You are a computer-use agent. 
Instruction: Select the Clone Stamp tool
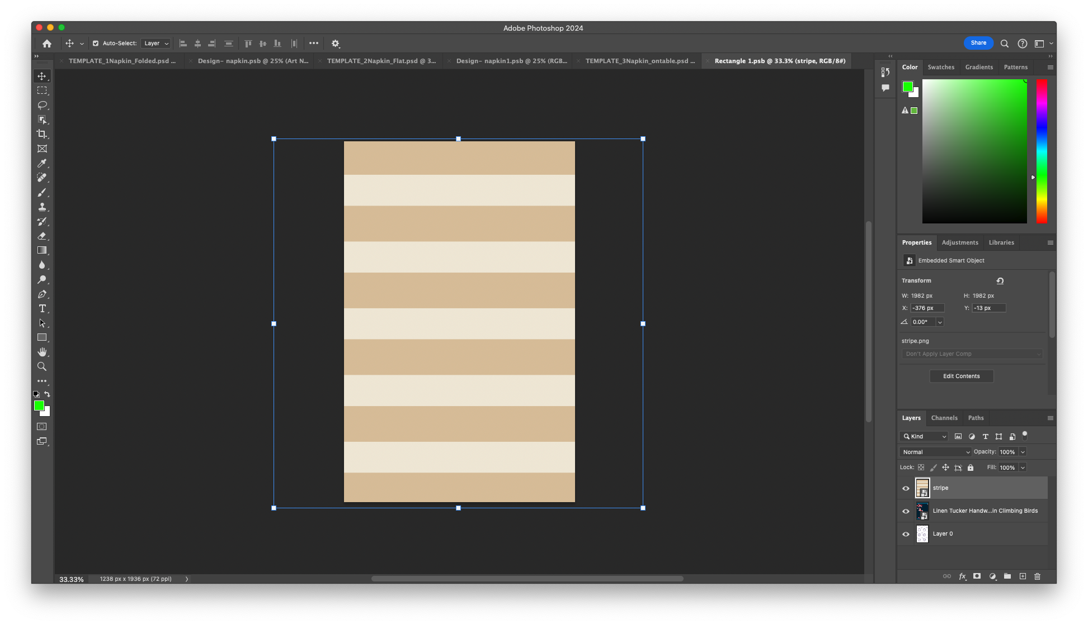pyautogui.click(x=42, y=207)
